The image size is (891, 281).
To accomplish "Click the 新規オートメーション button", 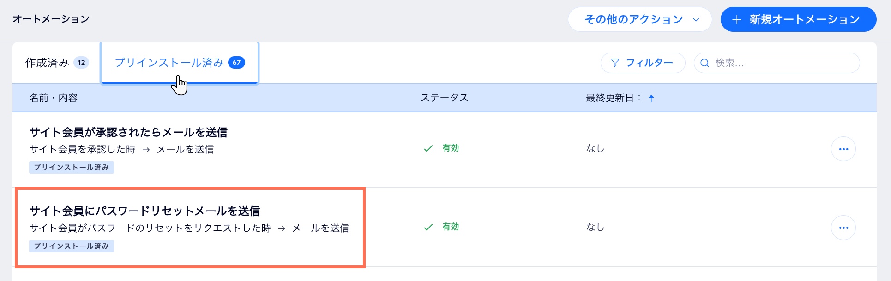I will (798, 19).
